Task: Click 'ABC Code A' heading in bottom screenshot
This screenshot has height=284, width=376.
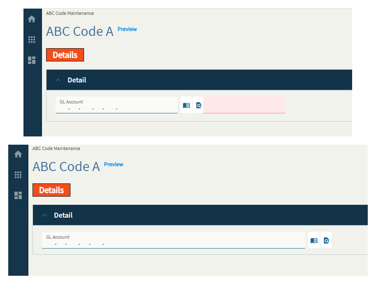Action: (x=66, y=167)
